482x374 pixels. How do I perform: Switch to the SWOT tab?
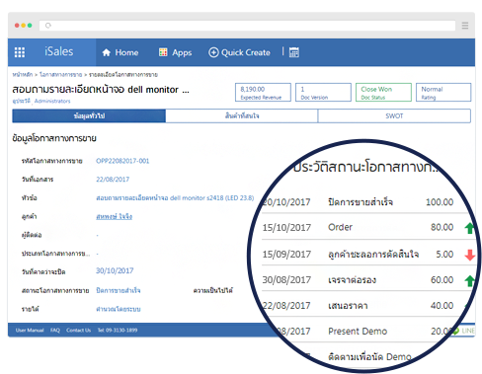(x=394, y=116)
